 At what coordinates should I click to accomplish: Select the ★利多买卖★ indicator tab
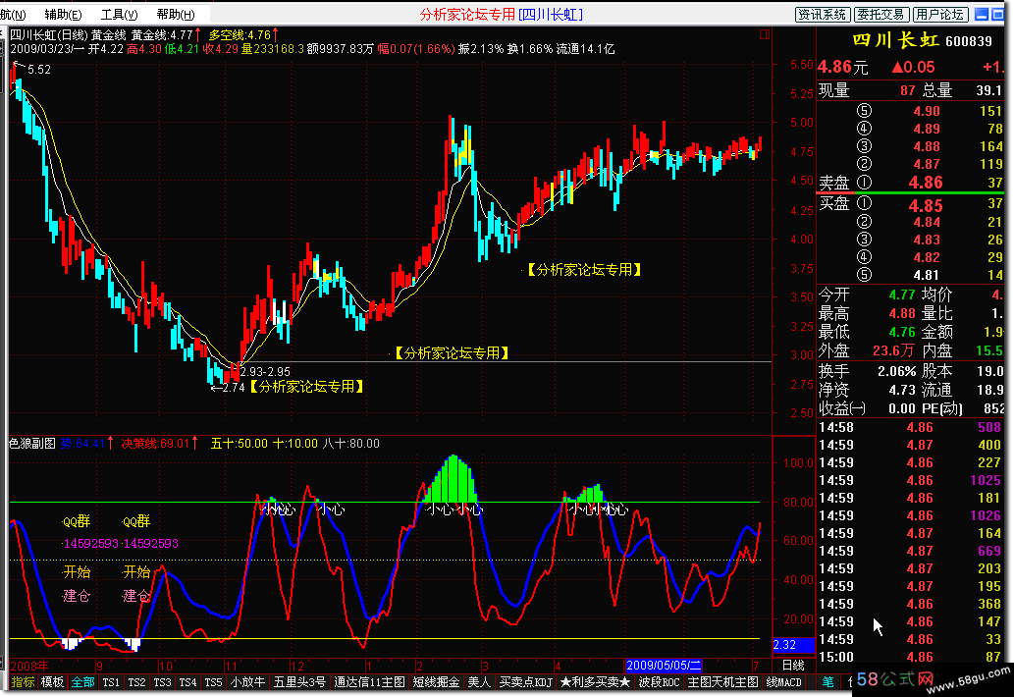[x=595, y=682]
